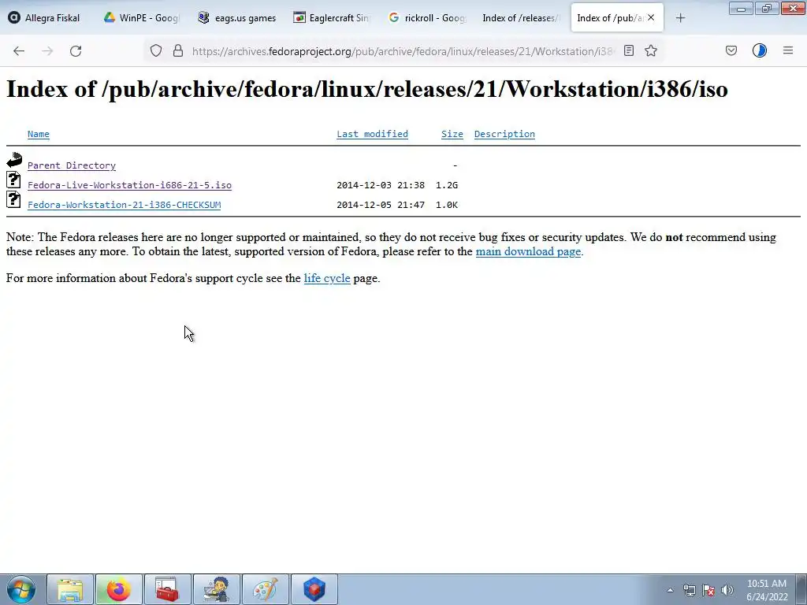807x605 pixels.
Task: Switch to the WinPE Google Drive tab
Action: pyautogui.click(x=140, y=18)
